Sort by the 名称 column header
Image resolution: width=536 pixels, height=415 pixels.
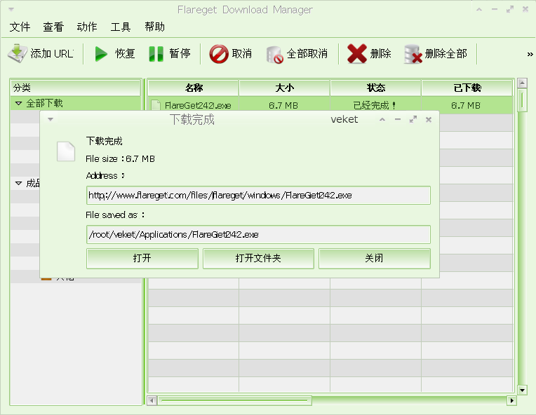(194, 88)
